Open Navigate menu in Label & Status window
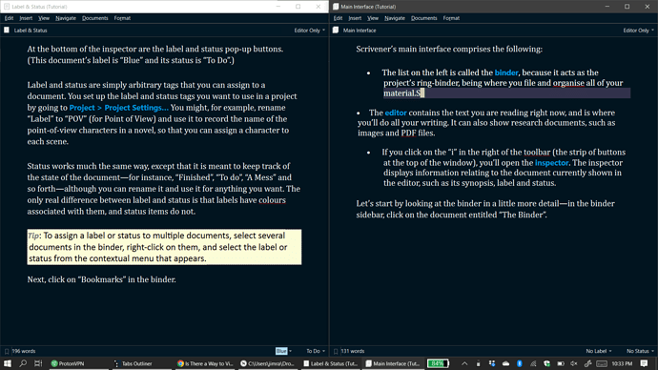 click(x=66, y=18)
